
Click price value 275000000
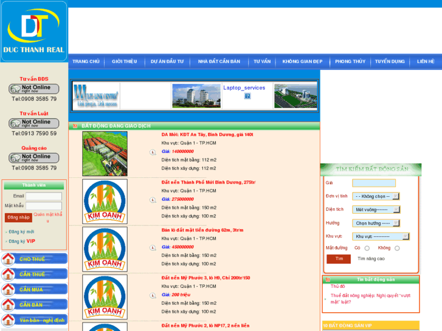pos(182,199)
